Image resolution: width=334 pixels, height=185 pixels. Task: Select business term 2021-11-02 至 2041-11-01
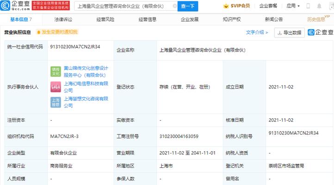187,153
